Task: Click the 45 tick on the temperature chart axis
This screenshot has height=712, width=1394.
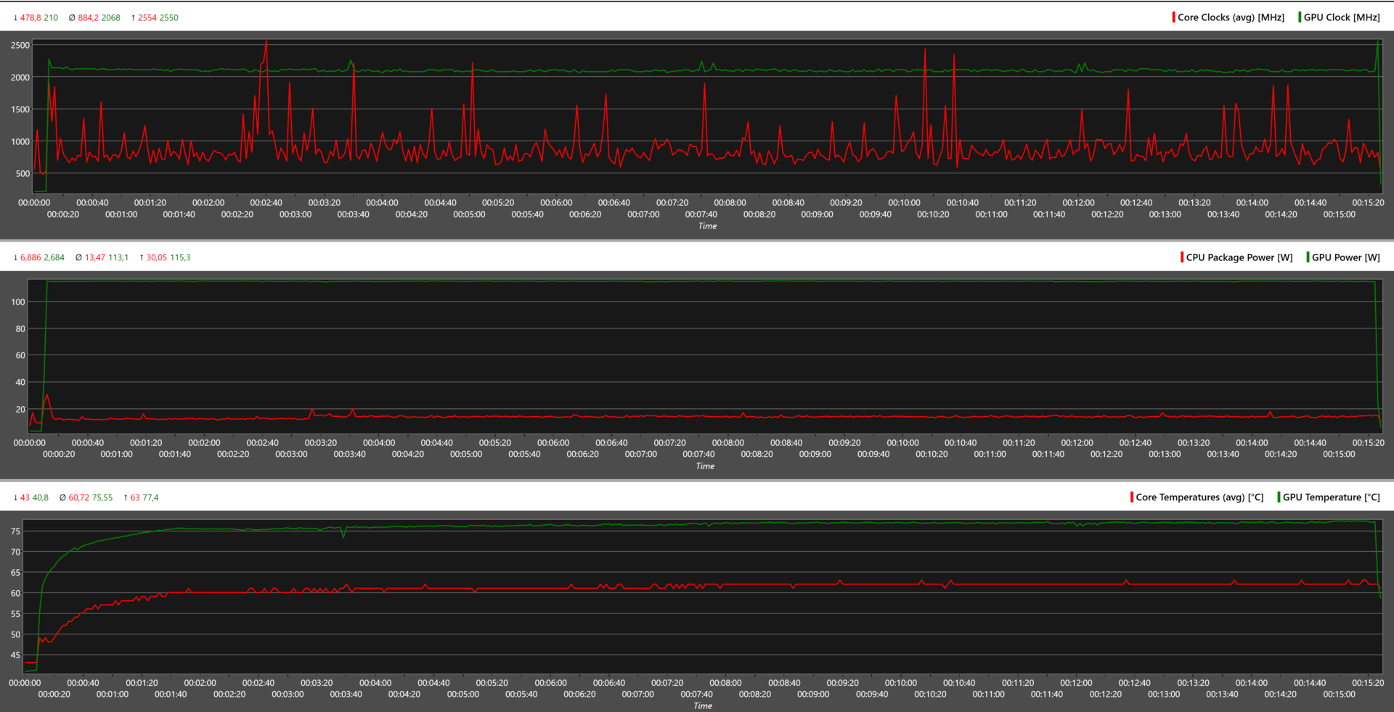Action: tap(16, 655)
